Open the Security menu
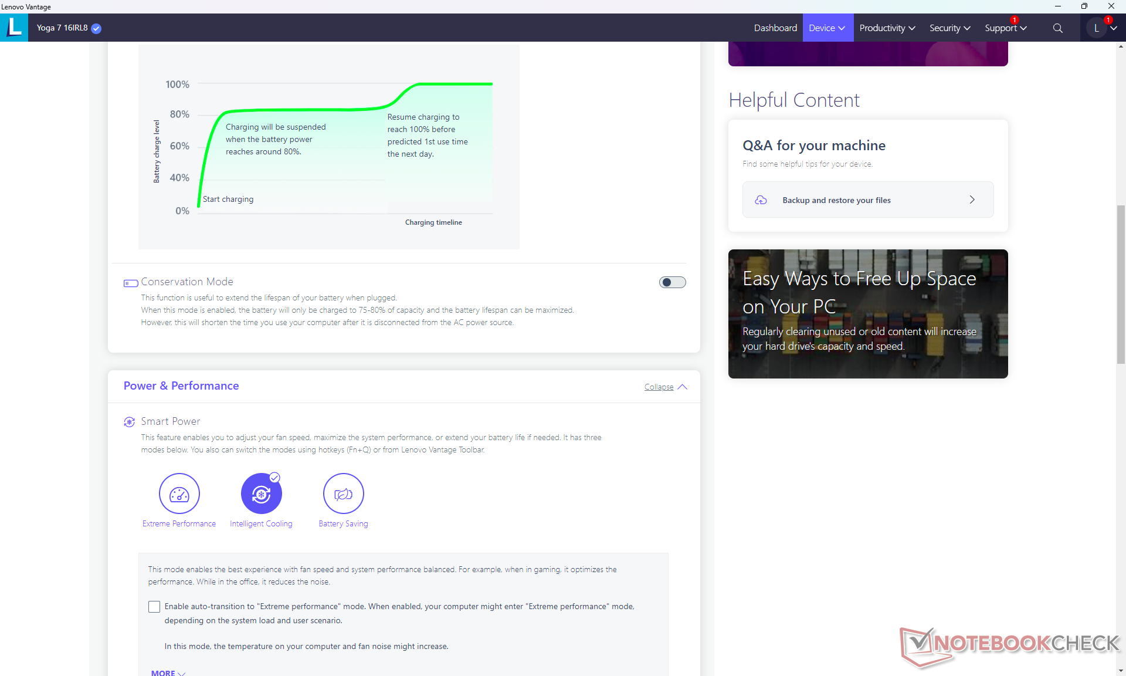This screenshot has width=1126, height=676. pos(949,28)
